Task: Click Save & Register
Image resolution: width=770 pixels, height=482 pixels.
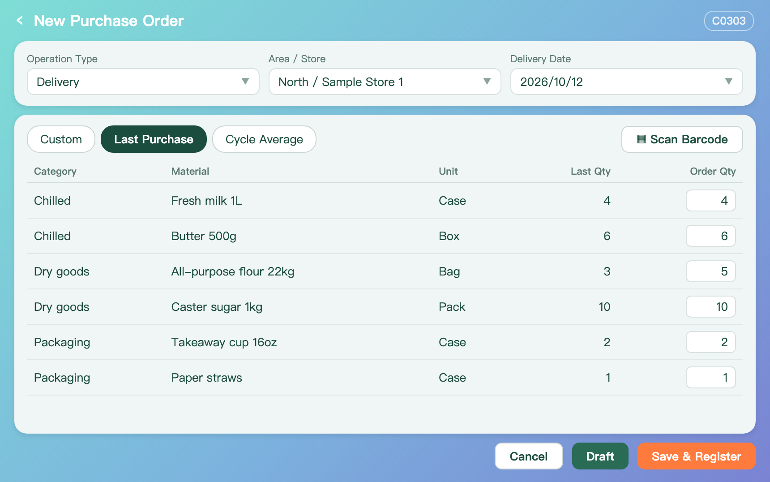Action: coord(696,456)
